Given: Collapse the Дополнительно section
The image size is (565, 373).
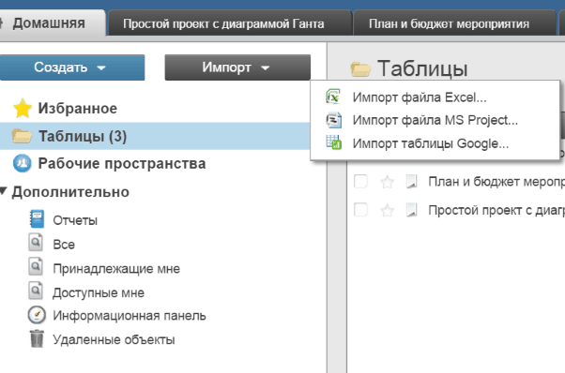Looking at the screenshot, I should [3, 191].
